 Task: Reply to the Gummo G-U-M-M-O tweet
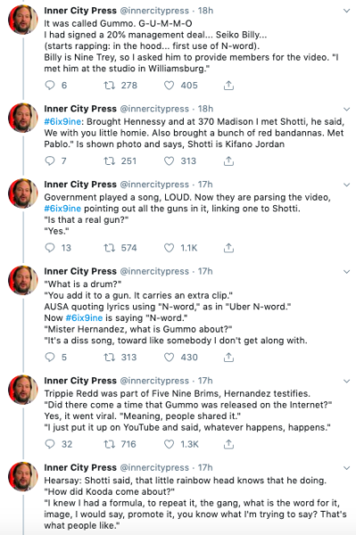50,85
